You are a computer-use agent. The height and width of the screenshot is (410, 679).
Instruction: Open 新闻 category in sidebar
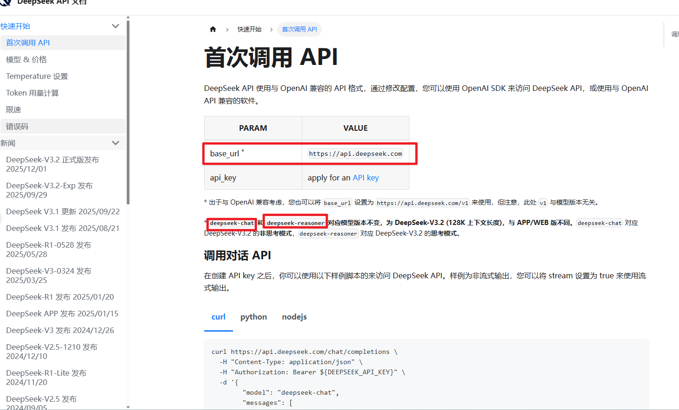click(8, 143)
